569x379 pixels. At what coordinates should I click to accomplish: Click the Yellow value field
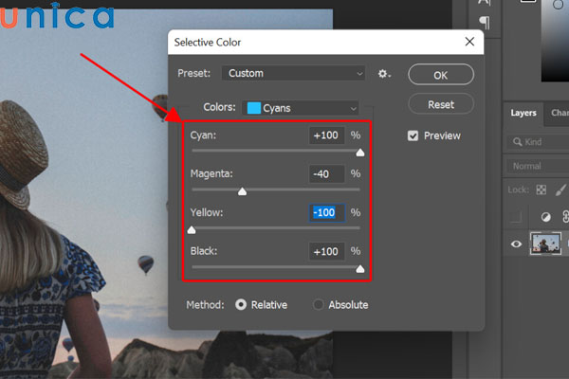(326, 212)
